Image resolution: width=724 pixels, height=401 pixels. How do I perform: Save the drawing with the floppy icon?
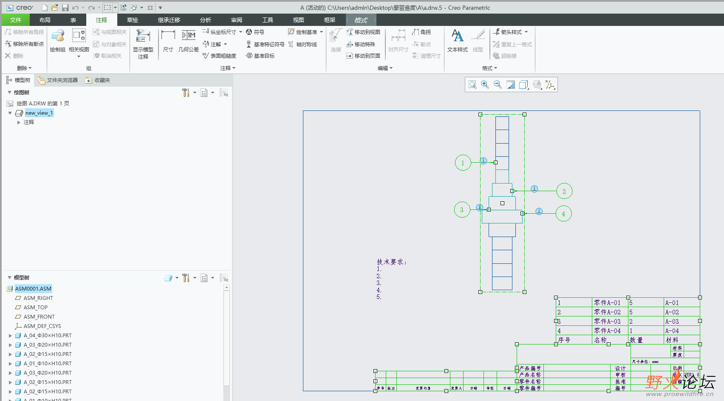click(65, 8)
